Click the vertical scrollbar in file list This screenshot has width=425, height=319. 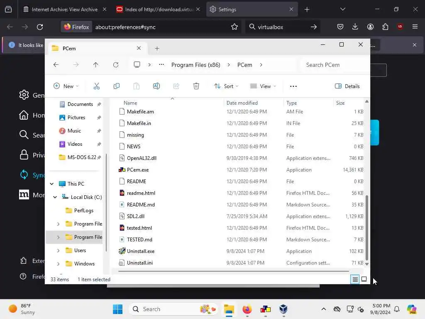point(367,227)
